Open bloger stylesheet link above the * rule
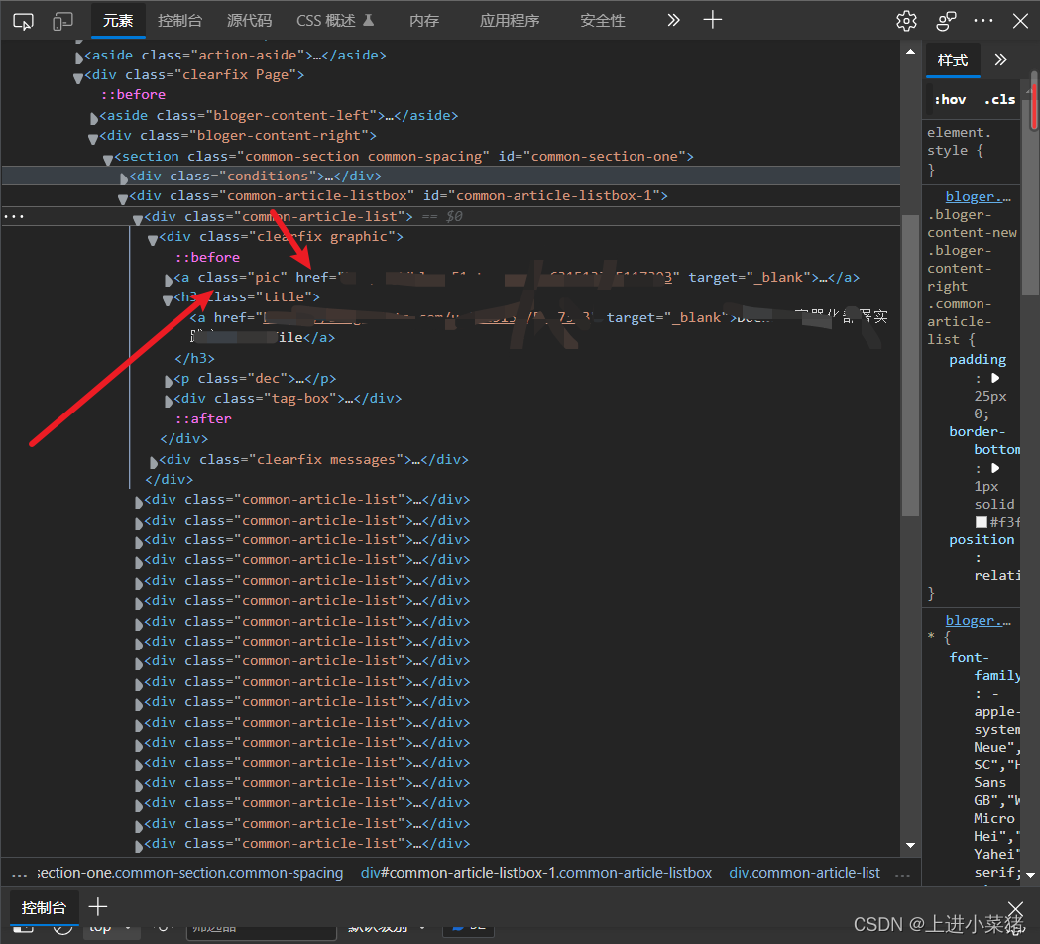1040x944 pixels. pos(978,621)
